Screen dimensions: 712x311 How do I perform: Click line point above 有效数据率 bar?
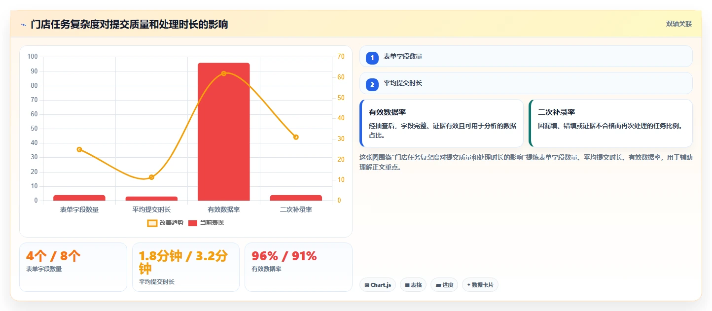(224, 73)
